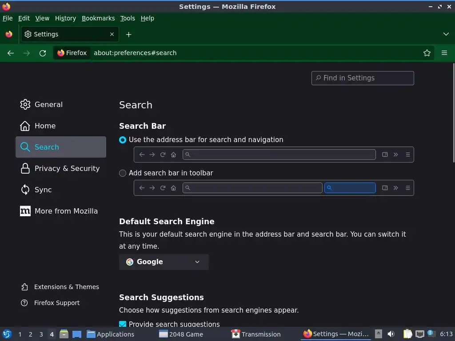Image resolution: width=455 pixels, height=341 pixels.
Task: Select Add search bar in toolbar radio
Action: pyautogui.click(x=123, y=173)
